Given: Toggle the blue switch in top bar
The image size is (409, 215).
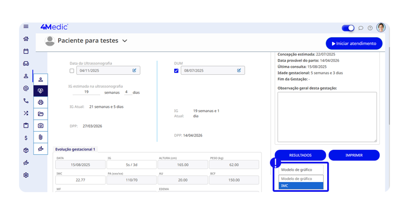Looking at the screenshot, I should pyautogui.click(x=348, y=28).
